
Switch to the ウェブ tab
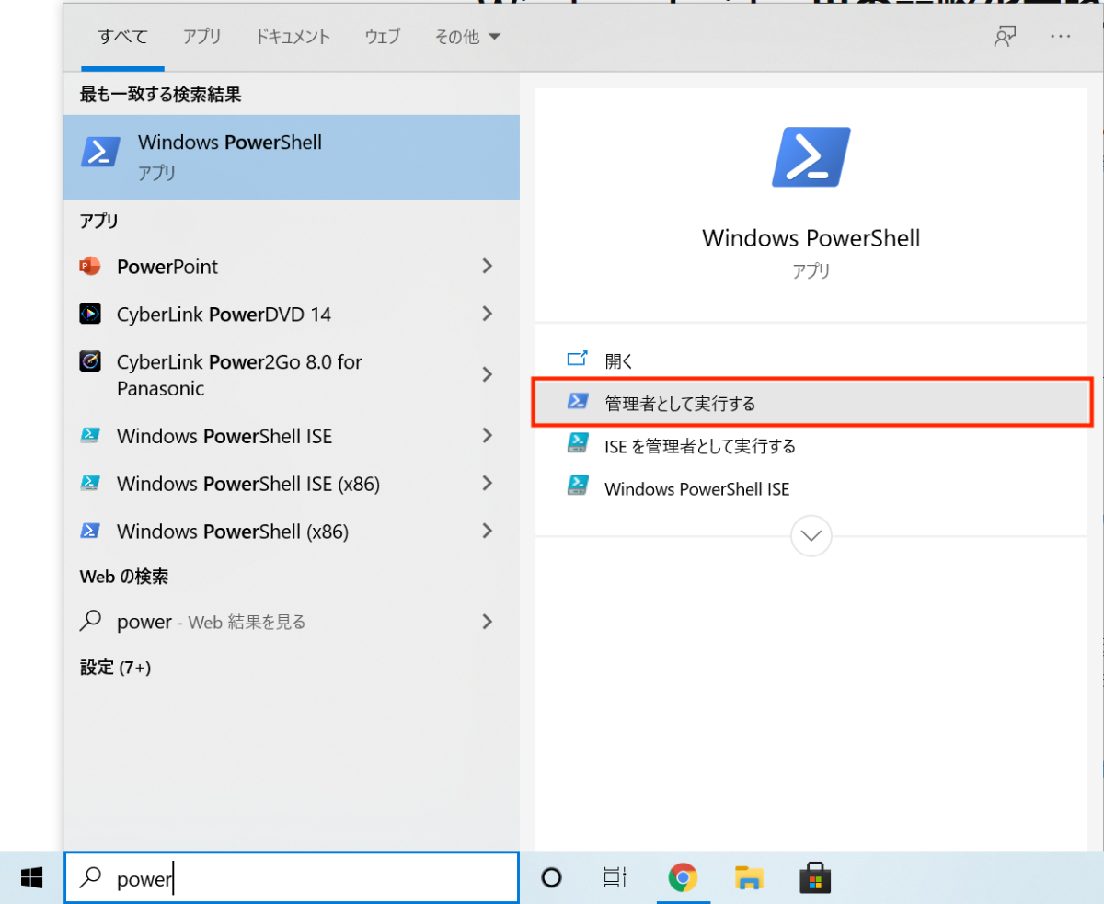click(382, 37)
